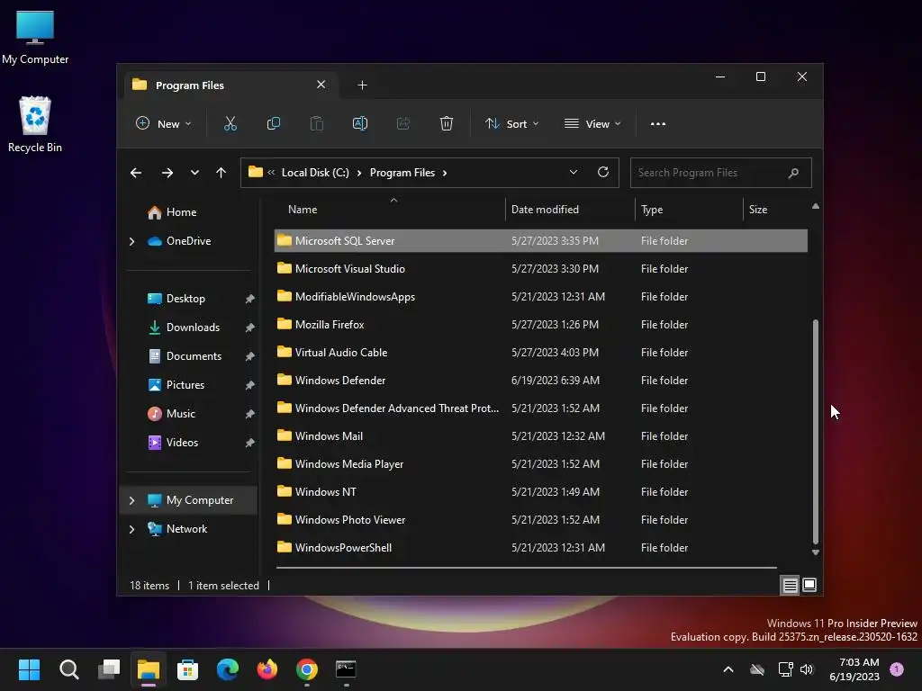Click the search magnifier in search box
Viewport: 922px width, 691px height.
(793, 173)
